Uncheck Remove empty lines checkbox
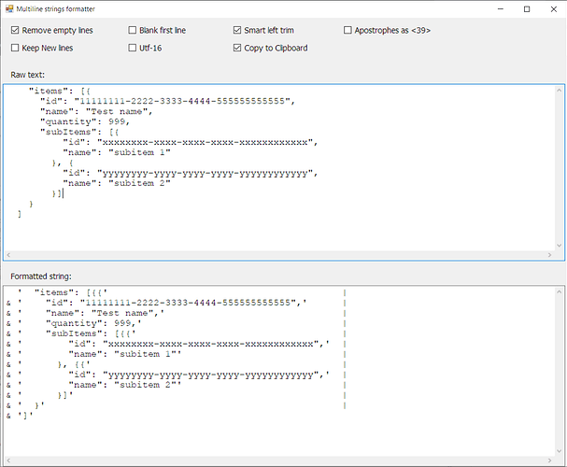567x467 pixels. (16, 30)
